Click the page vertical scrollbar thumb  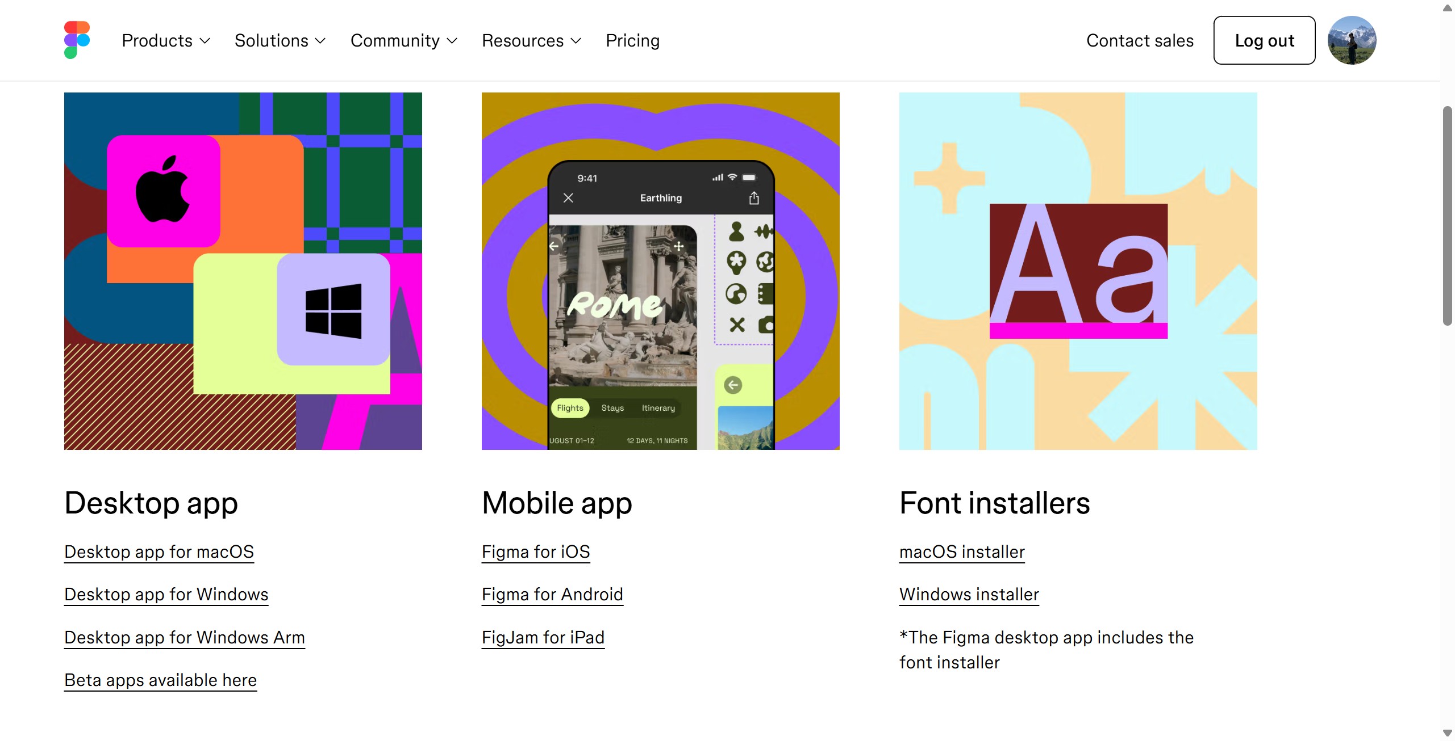coord(1447,216)
